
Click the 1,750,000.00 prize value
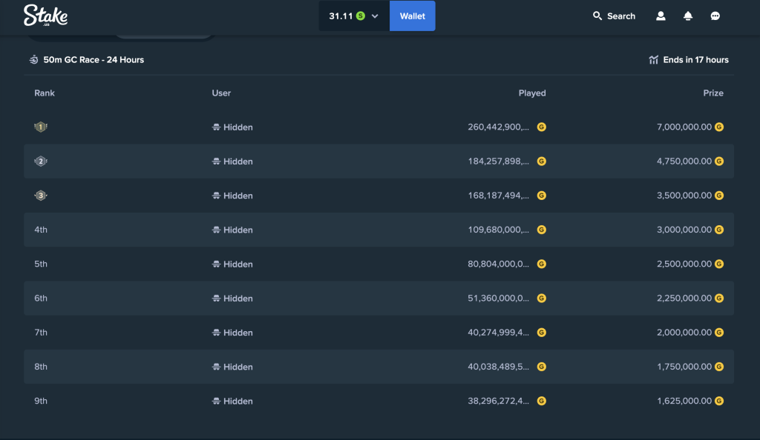tap(684, 367)
